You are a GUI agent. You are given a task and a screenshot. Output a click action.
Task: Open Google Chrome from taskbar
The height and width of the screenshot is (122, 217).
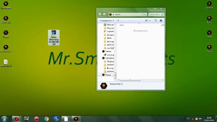tap(46, 119)
